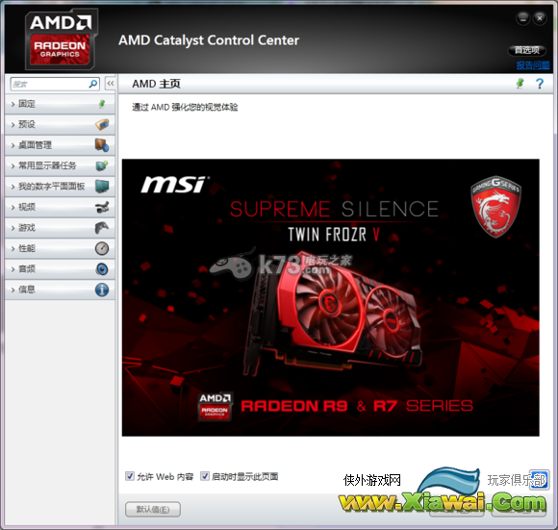Toggle 启动时显示此页面 checkbox

pos(205,476)
